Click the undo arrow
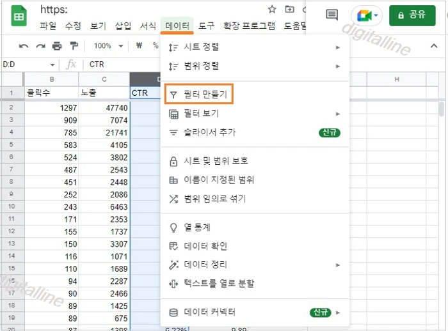448x331 pixels. point(24,46)
